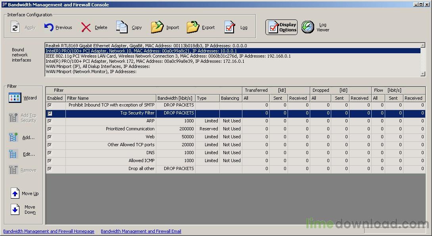Screen dimensions: 432x236
Task: Click the ARP filter name cell
Action: pos(111,121)
